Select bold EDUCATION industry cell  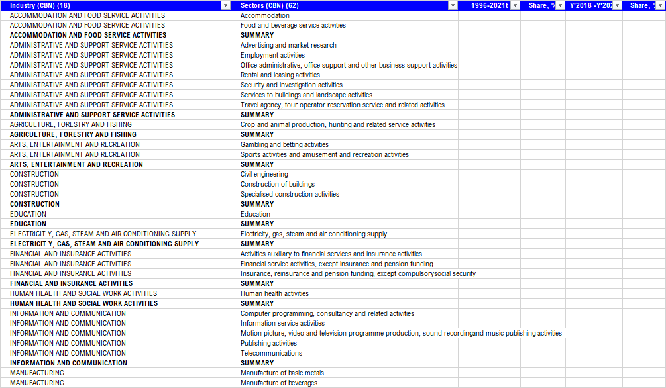(115, 224)
